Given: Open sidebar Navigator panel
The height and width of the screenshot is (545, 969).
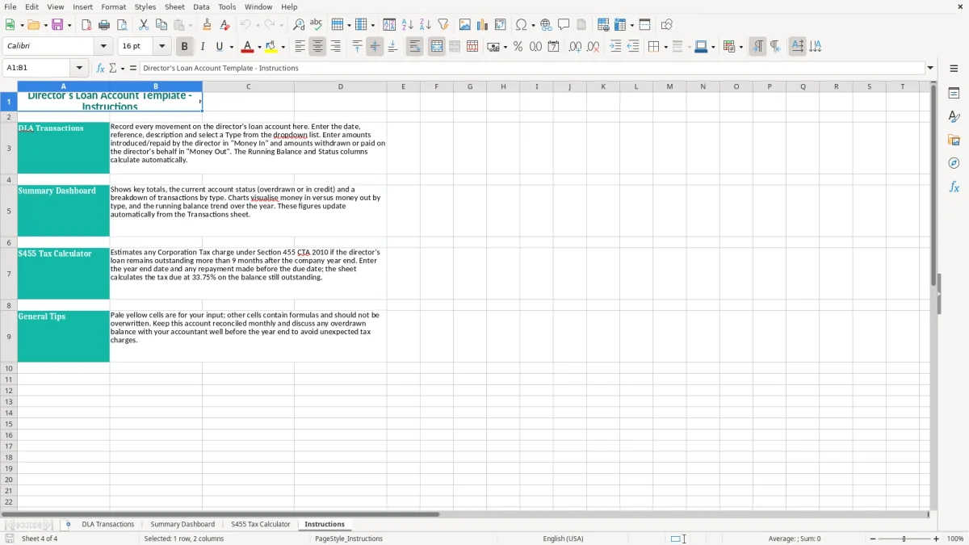Looking at the screenshot, I should (x=954, y=163).
